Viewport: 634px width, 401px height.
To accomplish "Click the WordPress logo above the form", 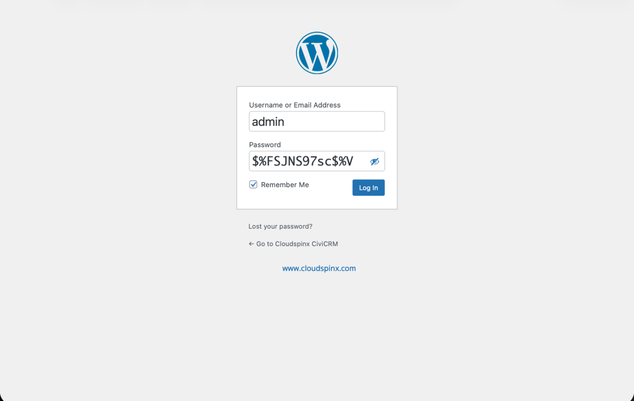I will click(x=317, y=53).
